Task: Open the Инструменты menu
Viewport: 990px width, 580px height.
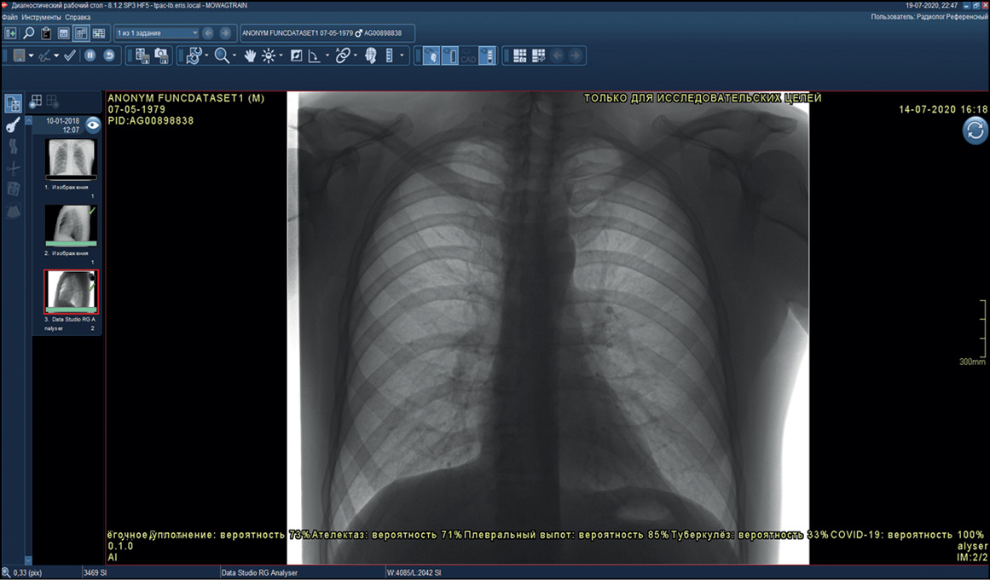Action: [x=41, y=17]
